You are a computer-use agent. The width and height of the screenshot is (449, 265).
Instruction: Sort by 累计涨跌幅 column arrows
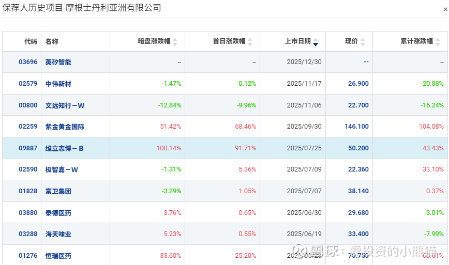click(x=438, y=42)
